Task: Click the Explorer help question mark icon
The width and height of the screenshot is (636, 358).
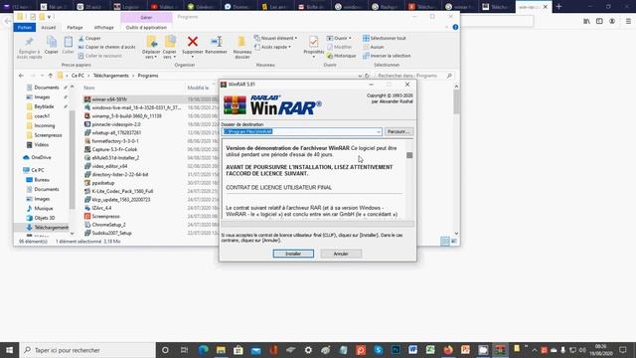Action: coord(455,27)
